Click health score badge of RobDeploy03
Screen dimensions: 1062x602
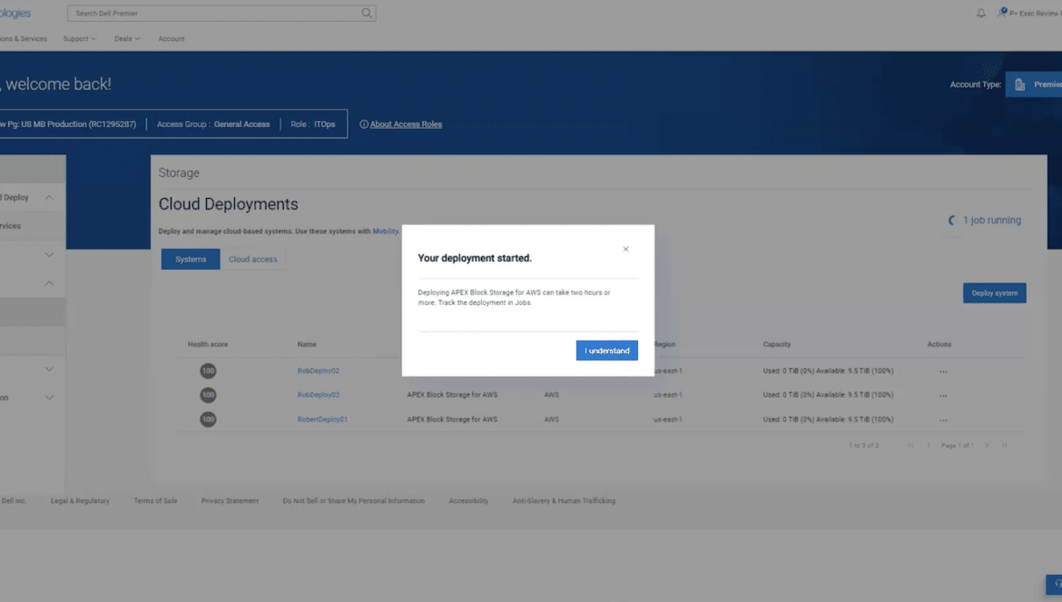[x=208, y=395]
